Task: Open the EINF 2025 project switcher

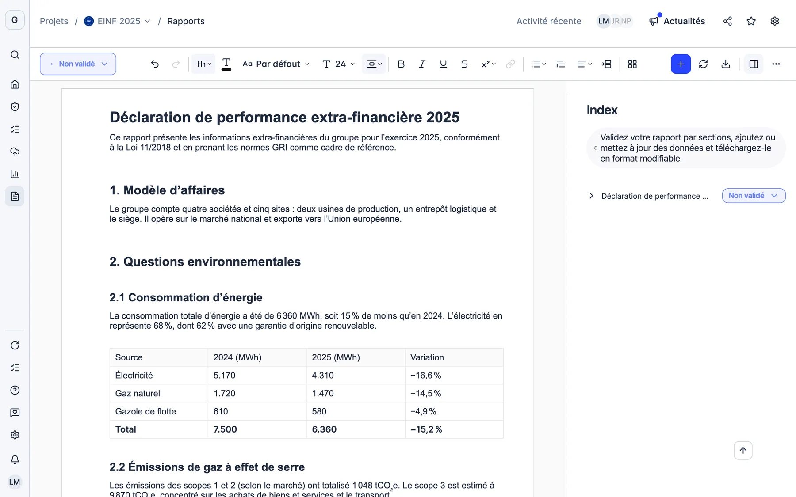Action: click(x=117, y=21)
